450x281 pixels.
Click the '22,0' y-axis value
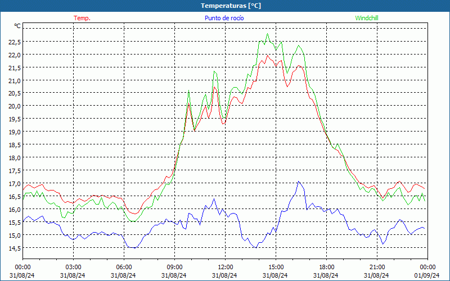click(15, 55)
